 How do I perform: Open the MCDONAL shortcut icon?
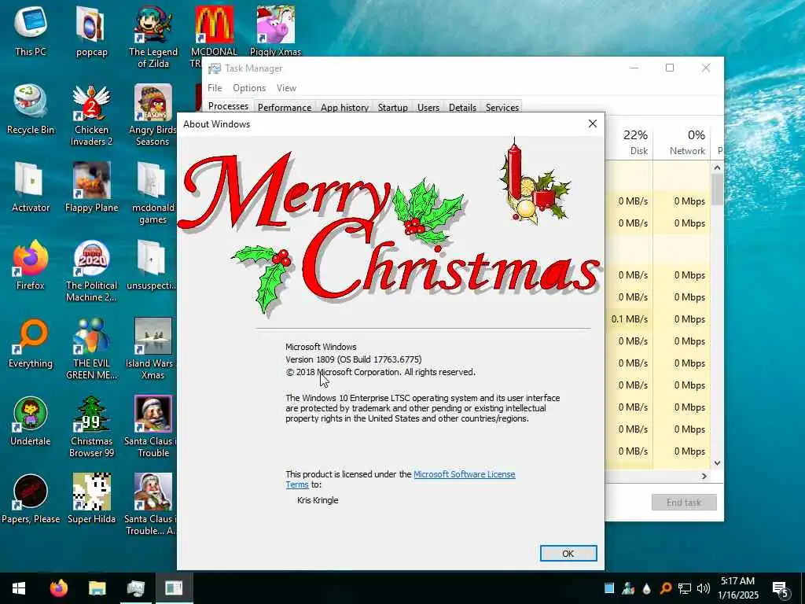[214, 31]
